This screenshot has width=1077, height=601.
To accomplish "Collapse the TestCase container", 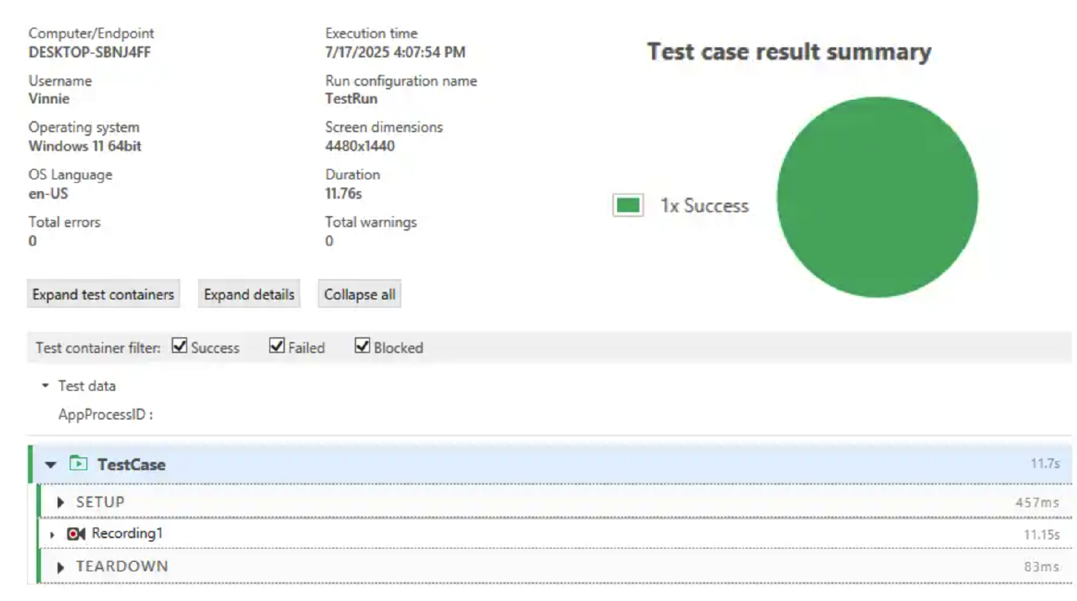I will point(51,465).
